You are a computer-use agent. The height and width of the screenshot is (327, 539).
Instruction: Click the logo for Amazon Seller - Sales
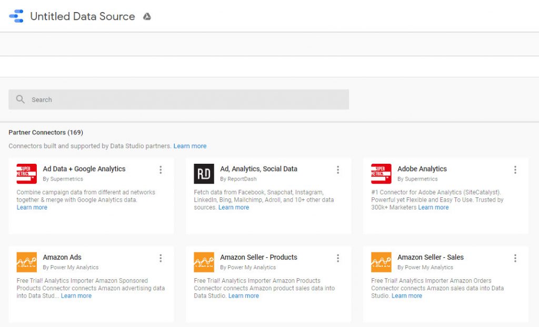tap(381, 262)
